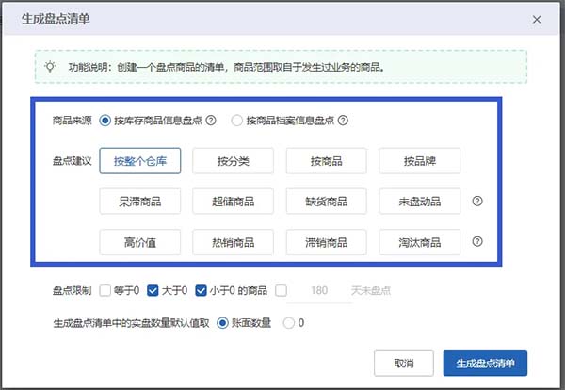
Task: Click the blue 生成盘点清单 button
Action: click(485, 364)
